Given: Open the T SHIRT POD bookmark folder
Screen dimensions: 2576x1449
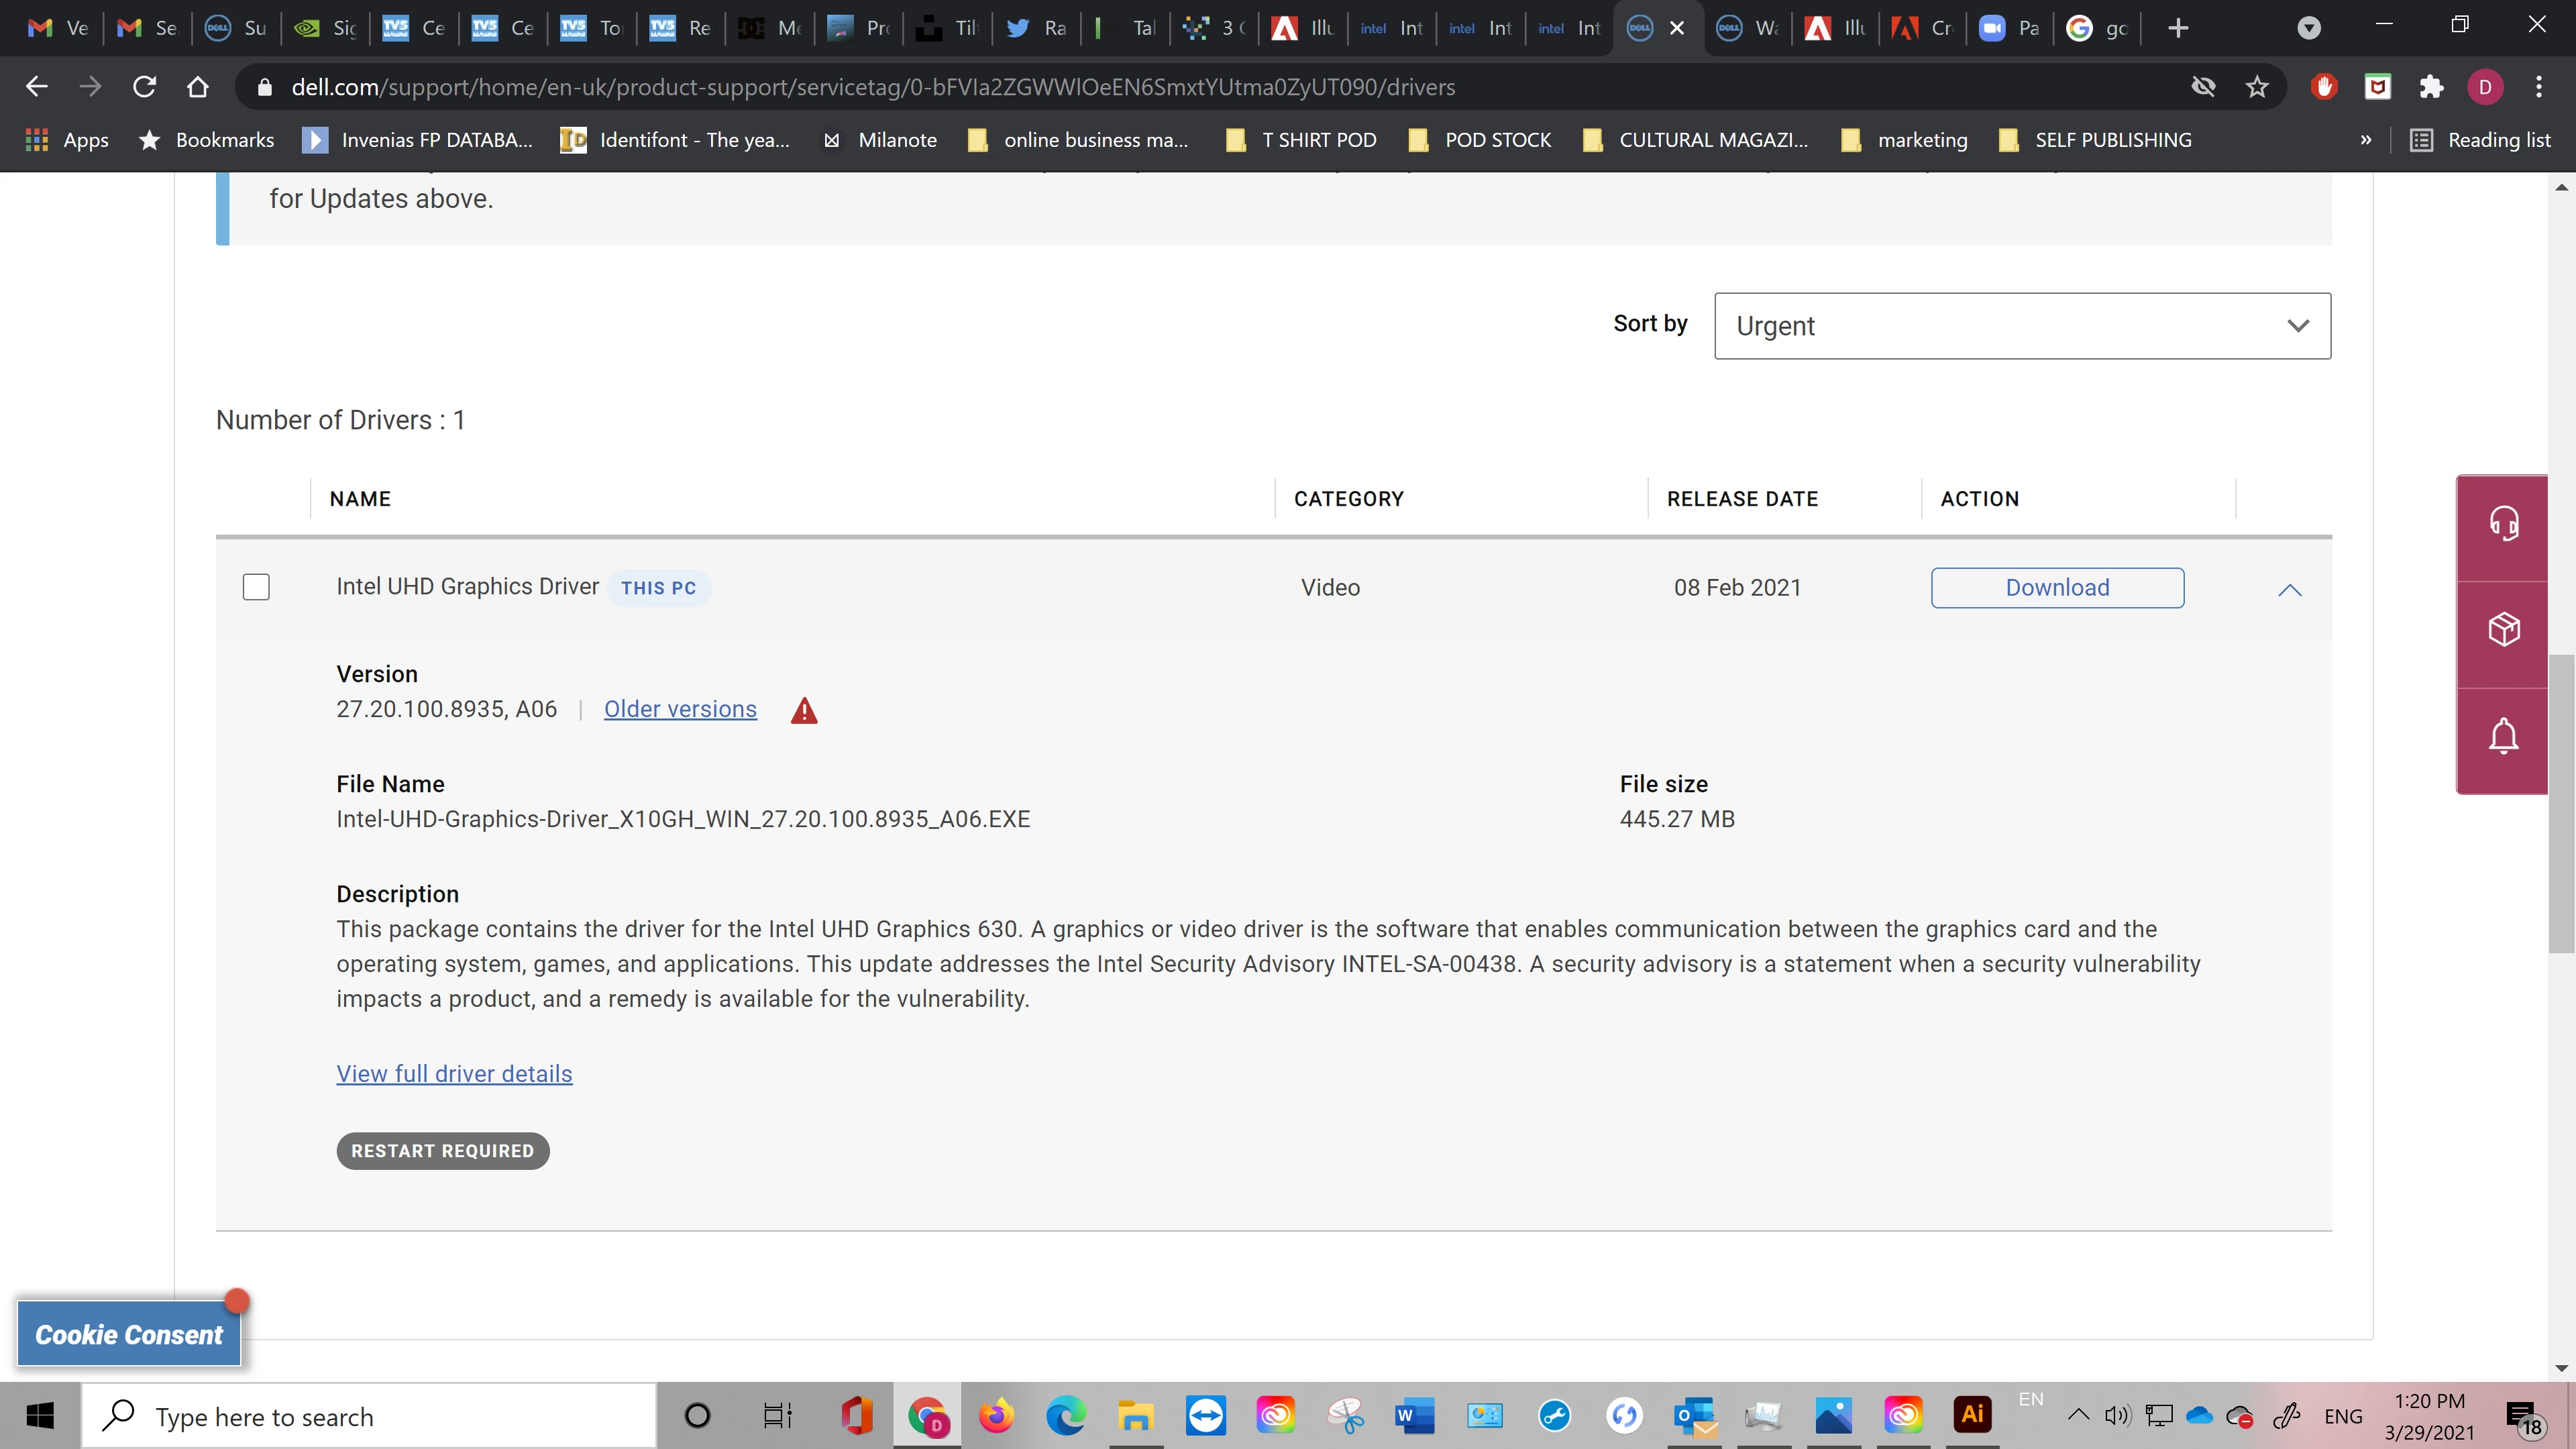Looking at the screenshot, I should (x=1301, y=140).
